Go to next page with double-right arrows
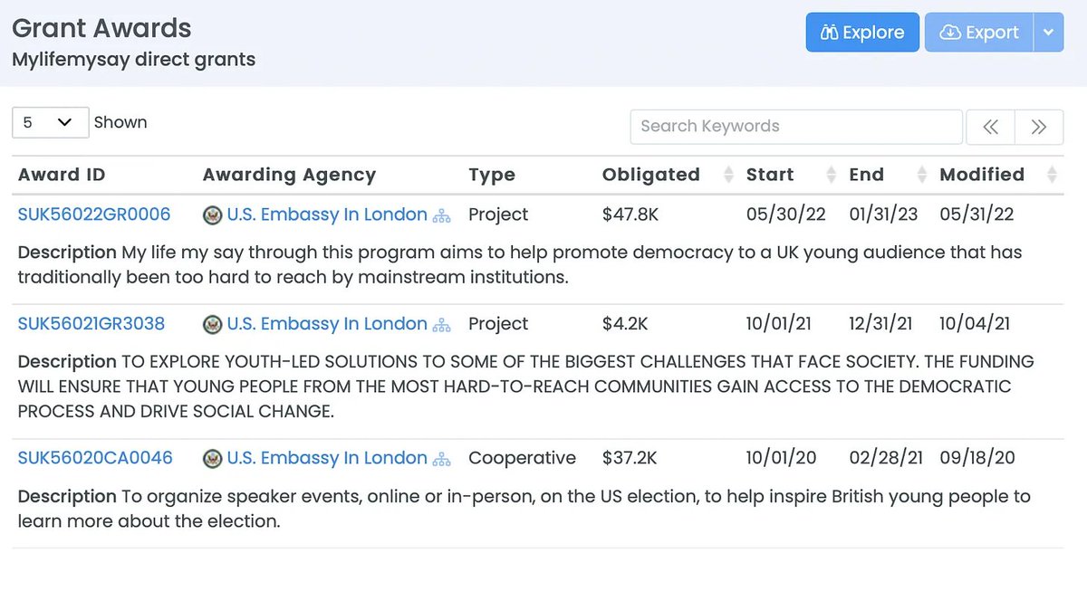 [x=1039, y=128]
